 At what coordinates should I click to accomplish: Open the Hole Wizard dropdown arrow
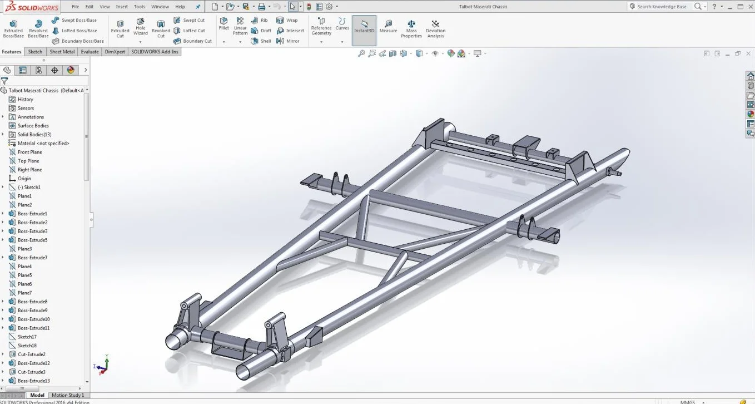click(x=141, y=42)
